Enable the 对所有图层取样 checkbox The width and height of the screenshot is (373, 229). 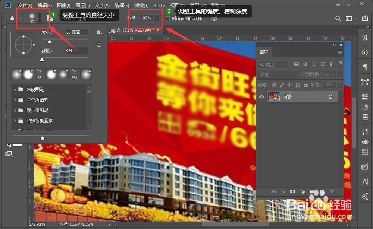click(x=168, y=18)
